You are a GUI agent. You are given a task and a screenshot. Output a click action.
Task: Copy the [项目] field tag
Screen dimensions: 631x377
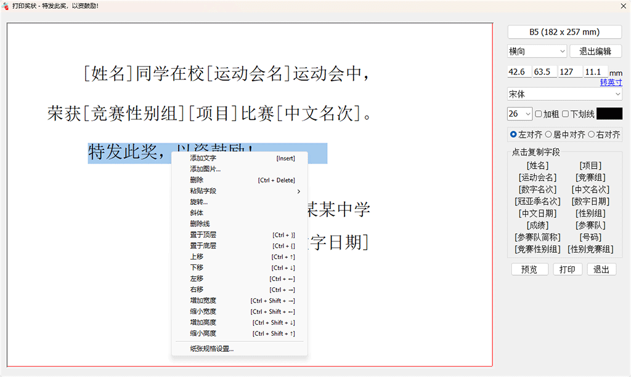coord(590,165)
